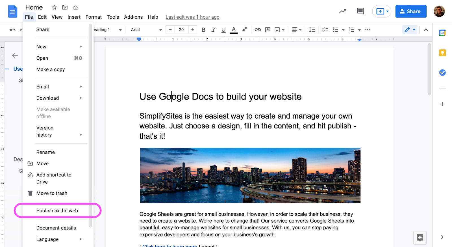Open the Help menu

[153, 17]
